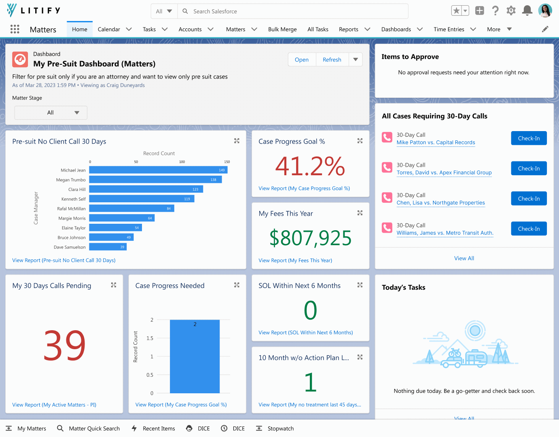This screenshot has width=559, height=437.
Task: Click phone icon for Torres, David call
Action: 387,168
